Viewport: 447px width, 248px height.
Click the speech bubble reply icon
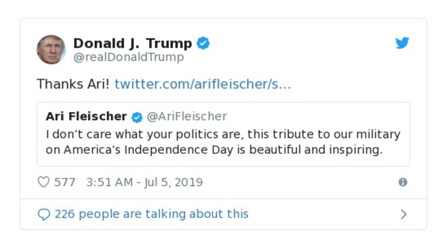[x=44, y=215]
